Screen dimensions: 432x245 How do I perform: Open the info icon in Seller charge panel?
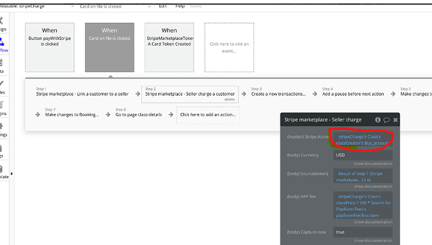point(378,119)
